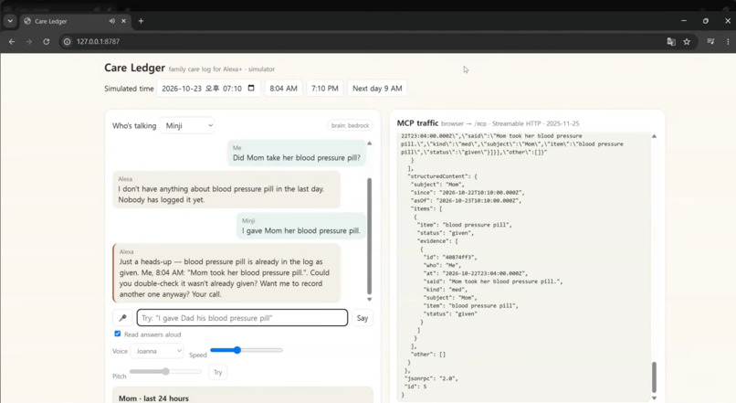Click the message input field
Viewport: 736px width, 403px height.
tap(242, 318)
